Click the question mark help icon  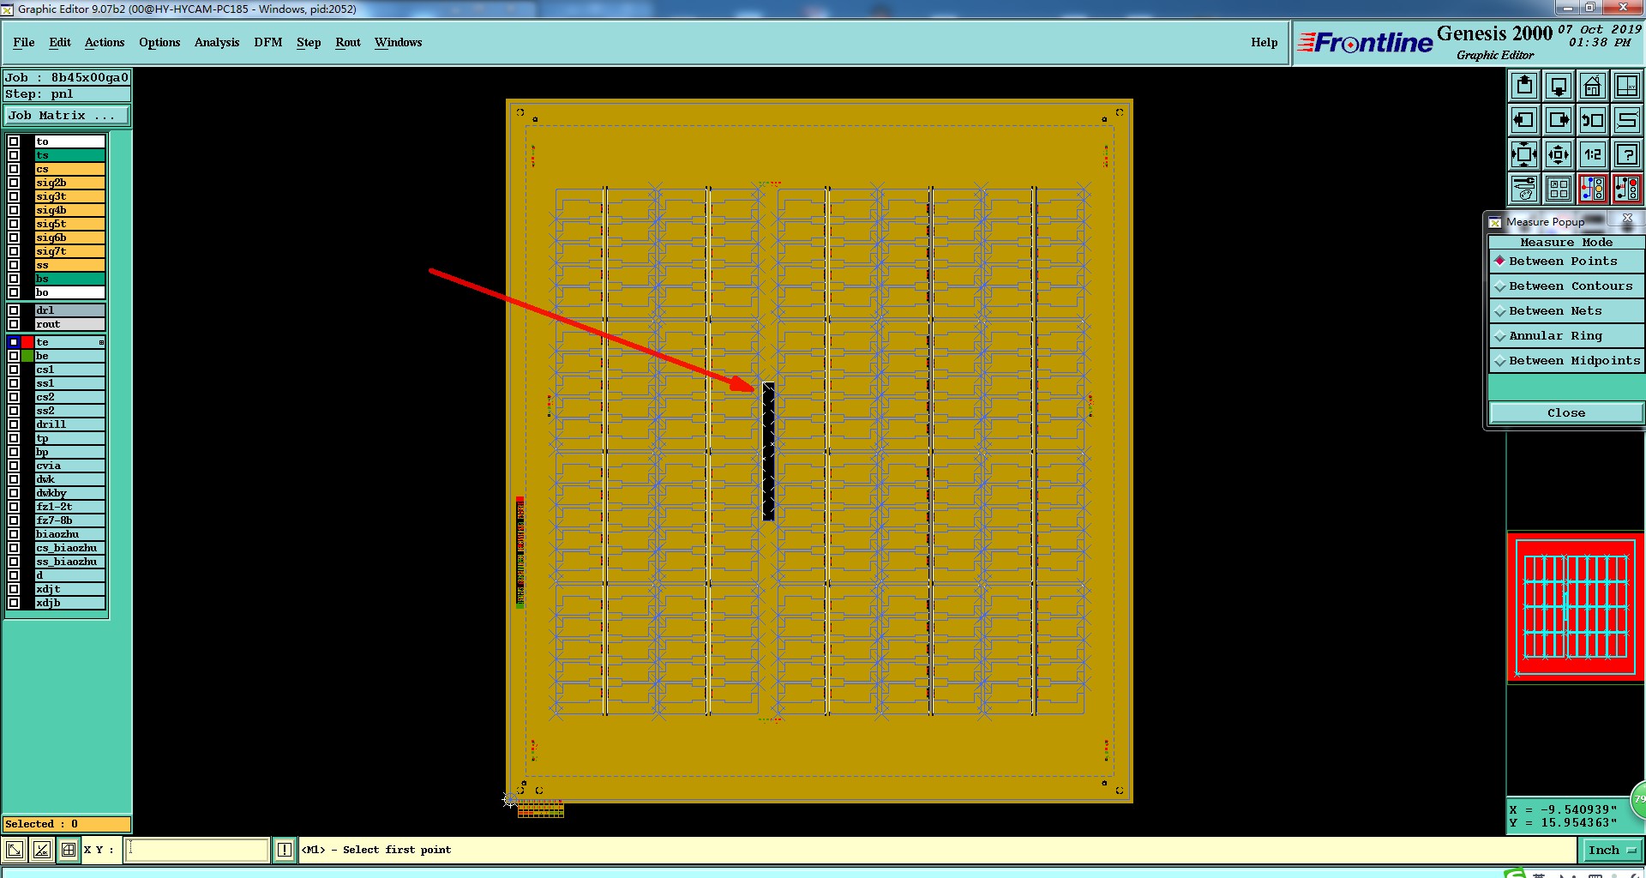[x=1627, y=154]
